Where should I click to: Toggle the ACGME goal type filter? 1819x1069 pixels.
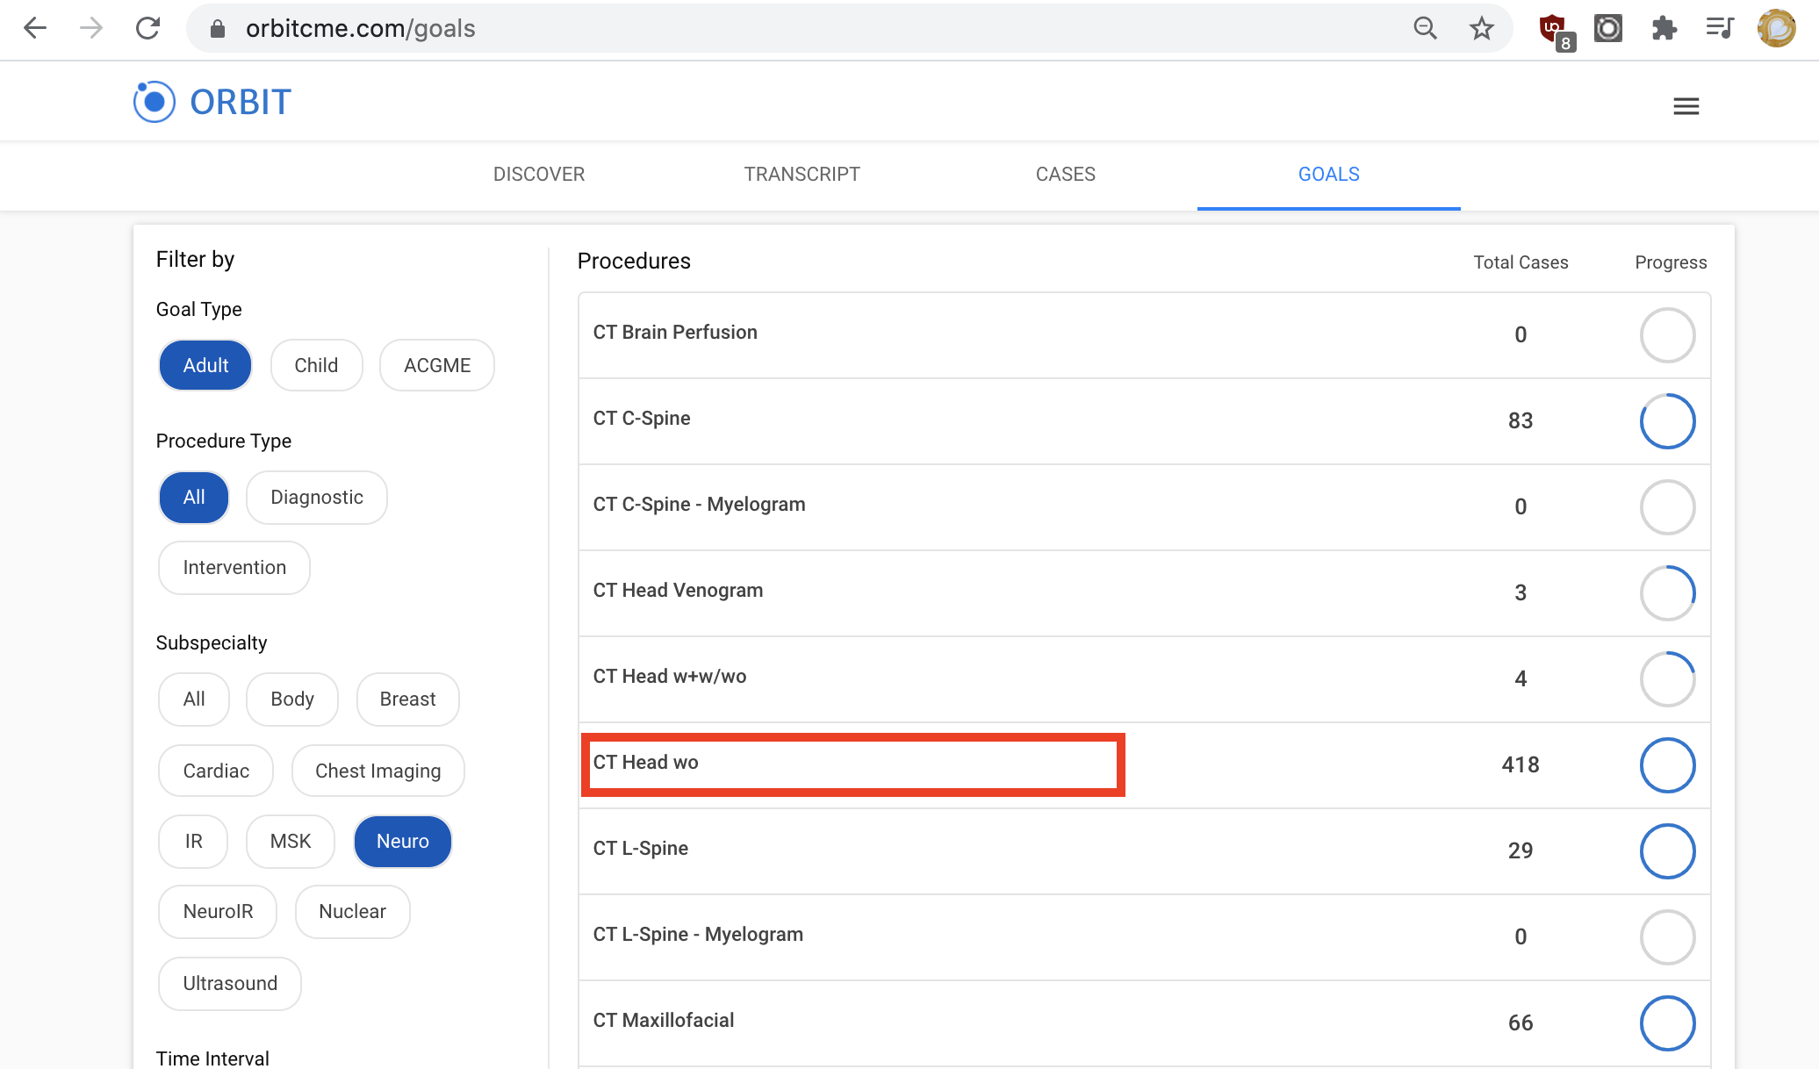tap(437, 365)
